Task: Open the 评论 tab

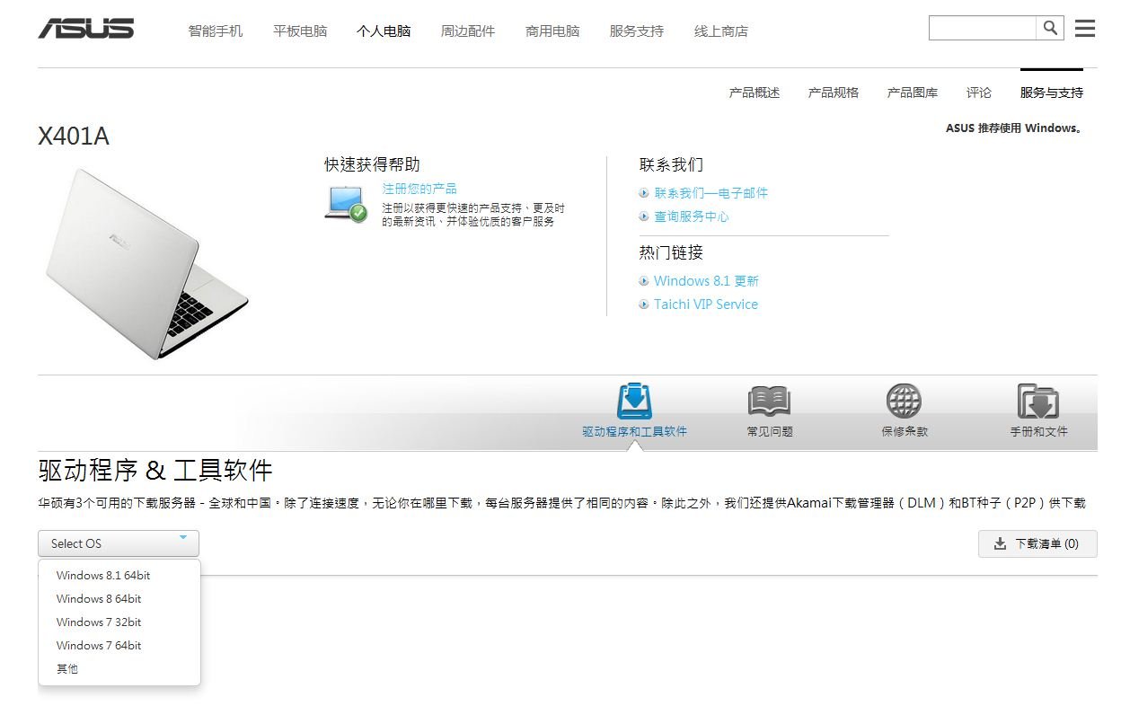Action: [978, 92]
